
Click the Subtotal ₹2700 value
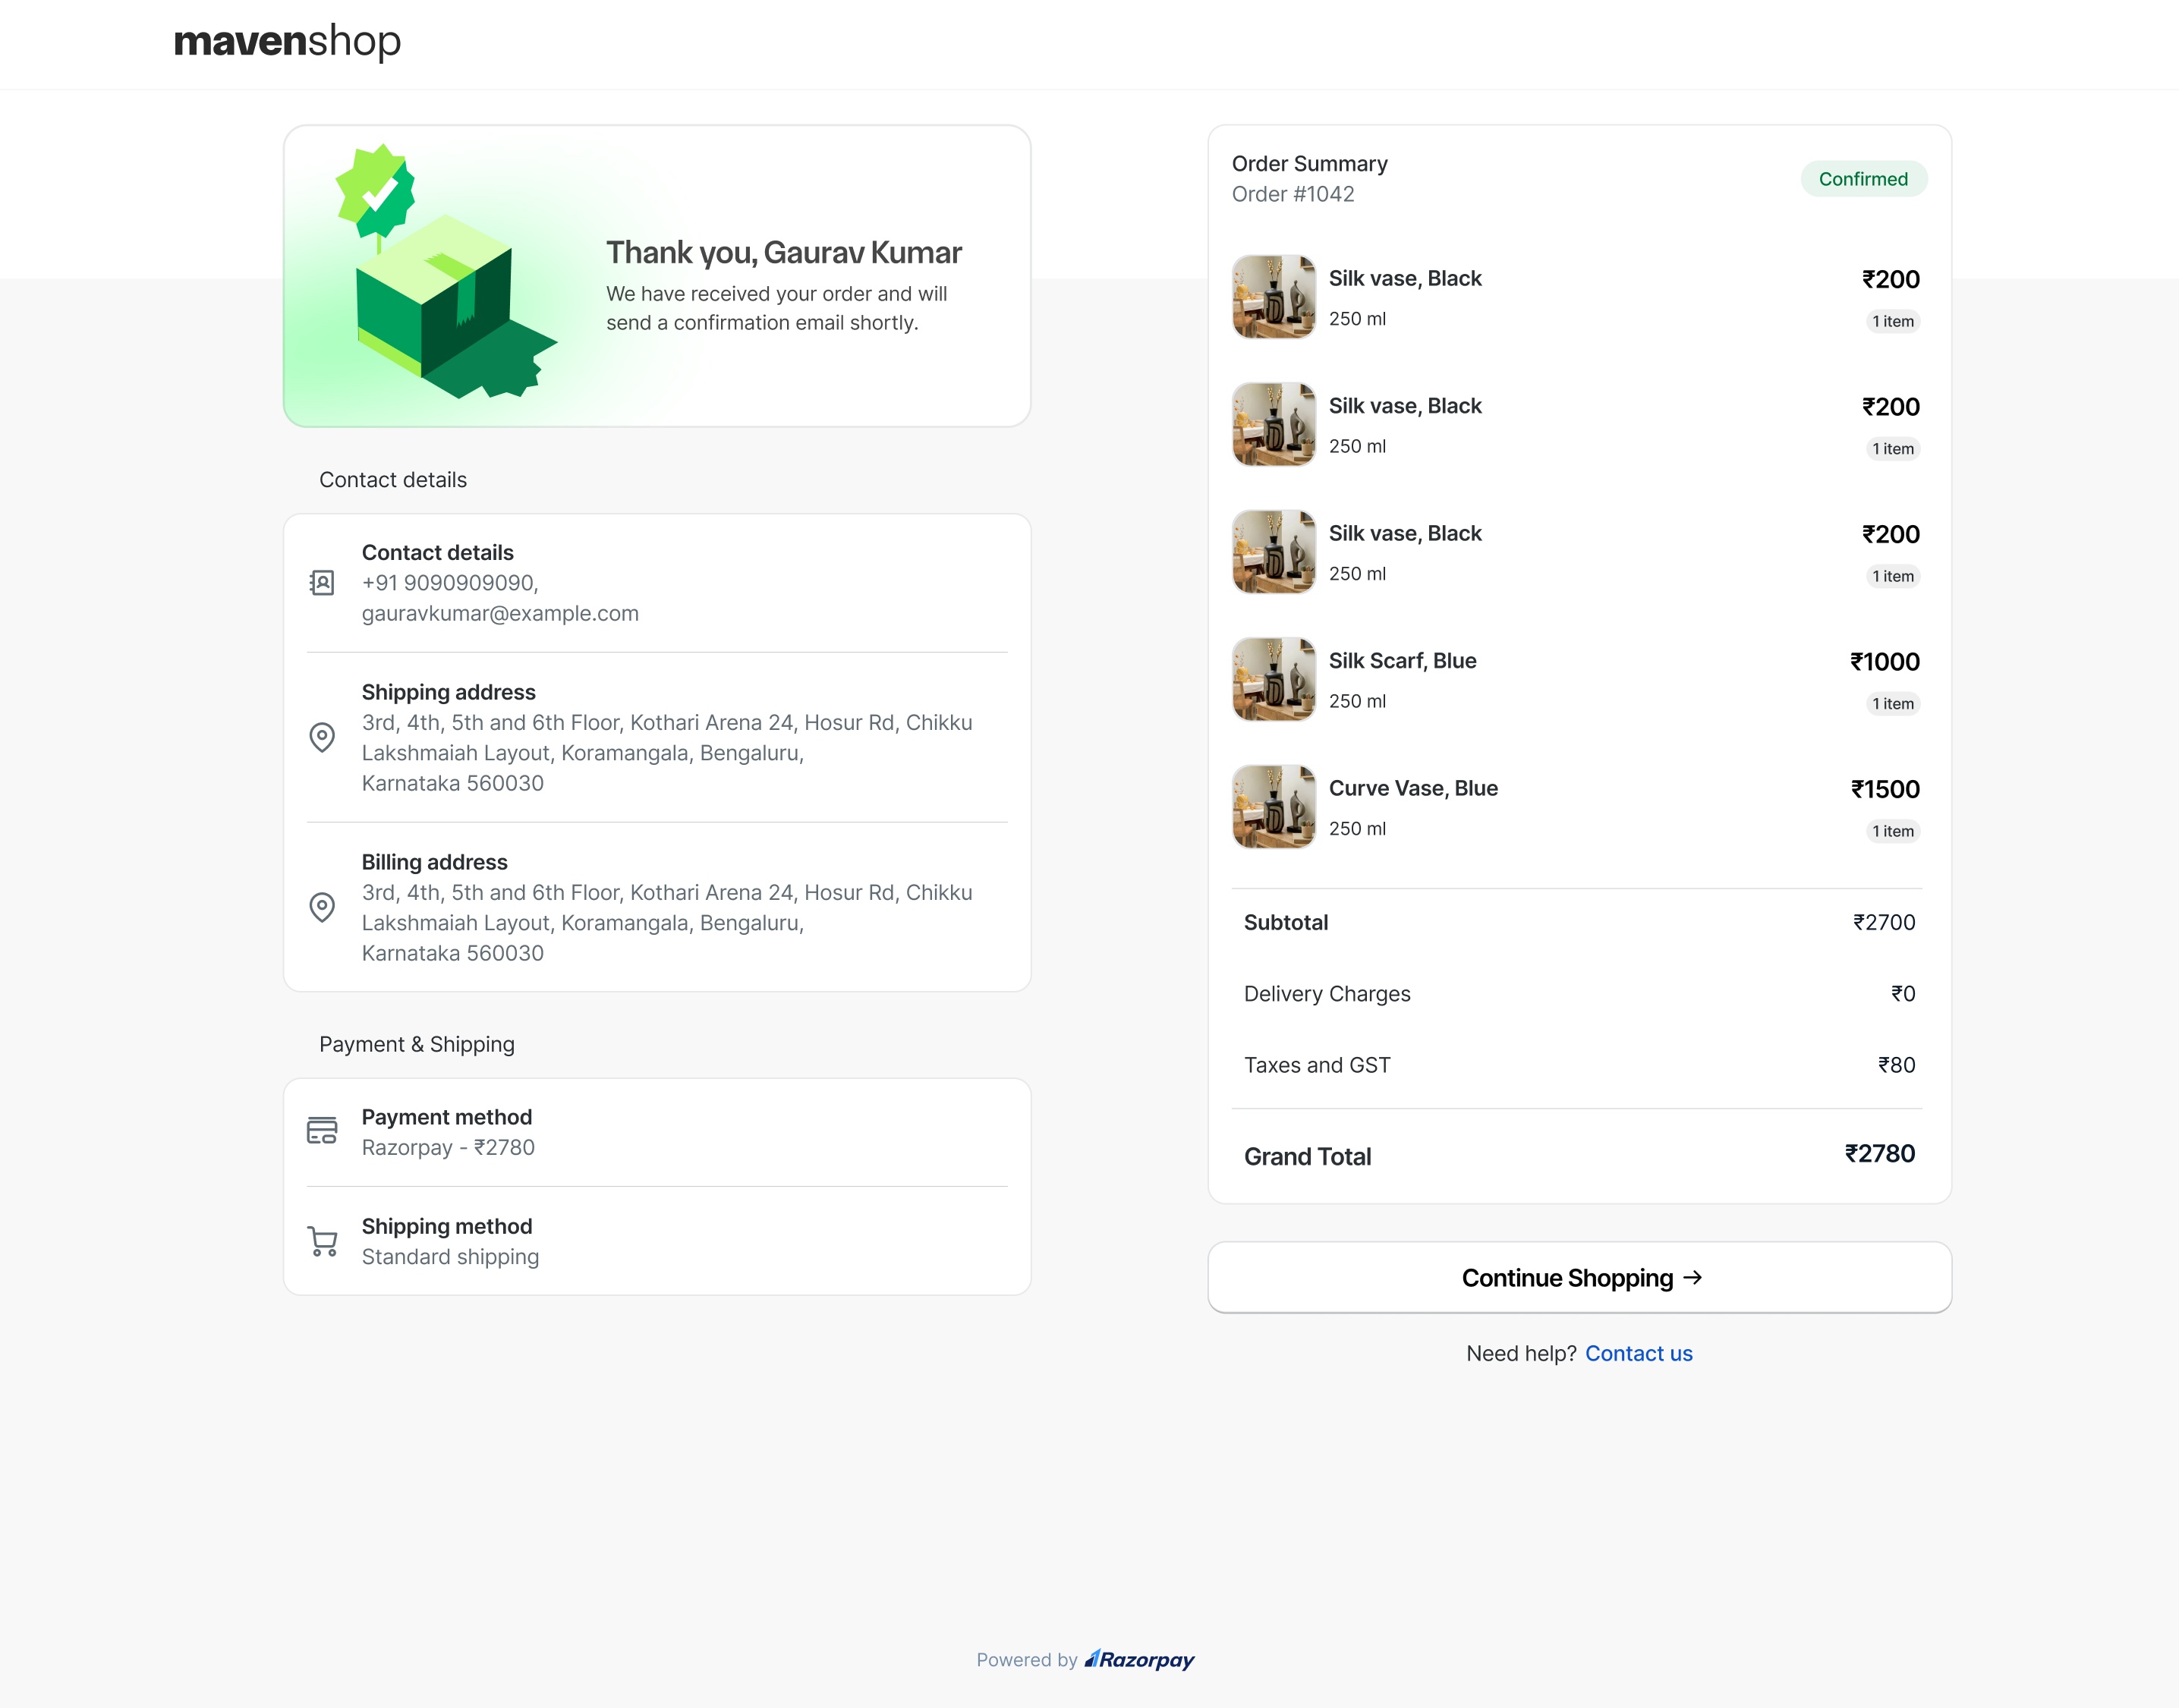[1884, 922]
